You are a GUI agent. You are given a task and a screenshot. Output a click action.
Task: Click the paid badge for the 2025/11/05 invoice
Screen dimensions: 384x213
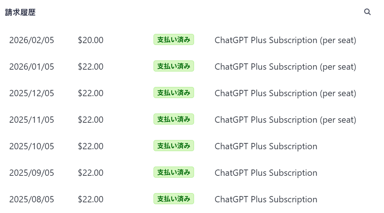tap(173, 119)
